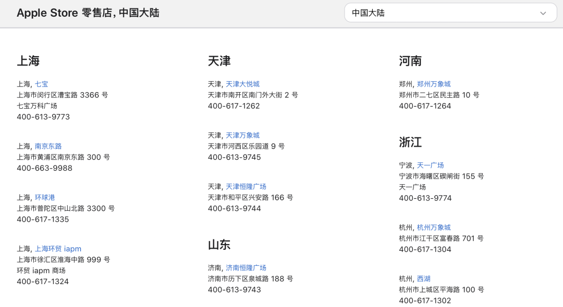Open the 天一广场 store link
Screen dimensions: 563x307
[x=431, y=165]
